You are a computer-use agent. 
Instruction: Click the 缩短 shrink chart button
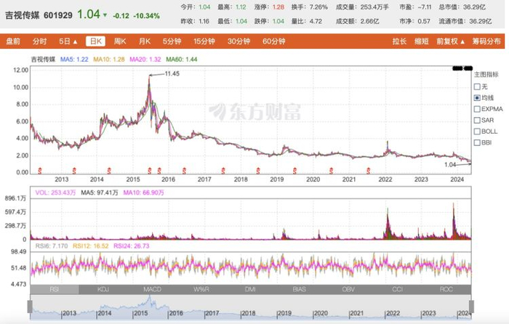click(x=421, y=41)
